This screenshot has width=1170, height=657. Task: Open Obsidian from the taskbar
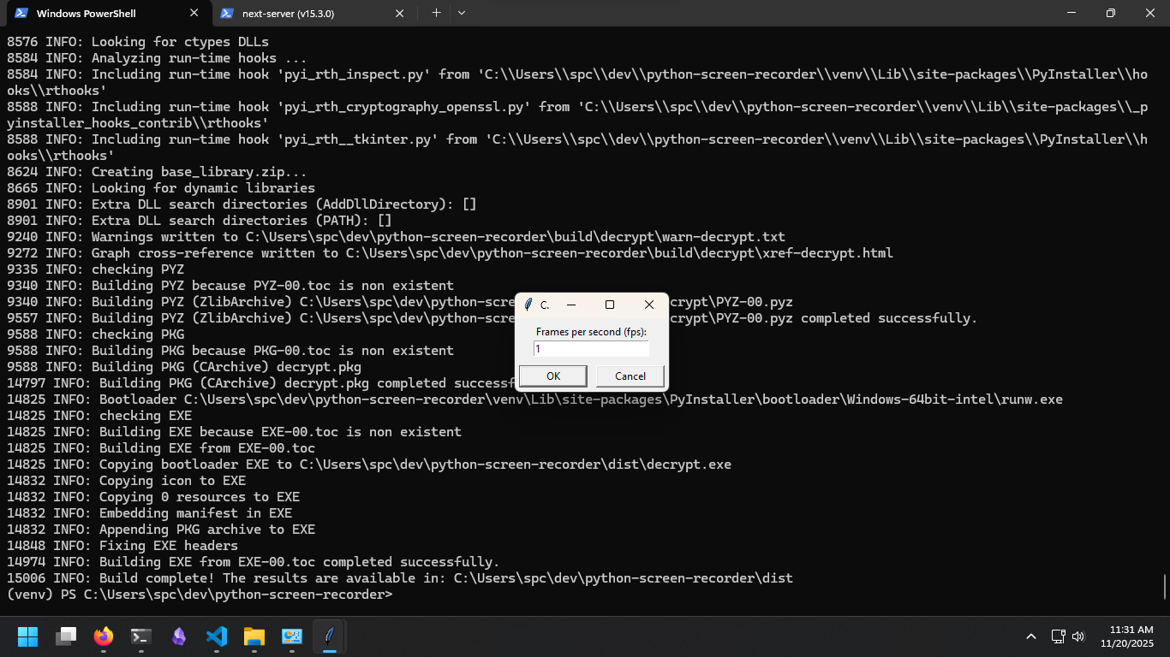pyautogui.click(x=178, y=636)
